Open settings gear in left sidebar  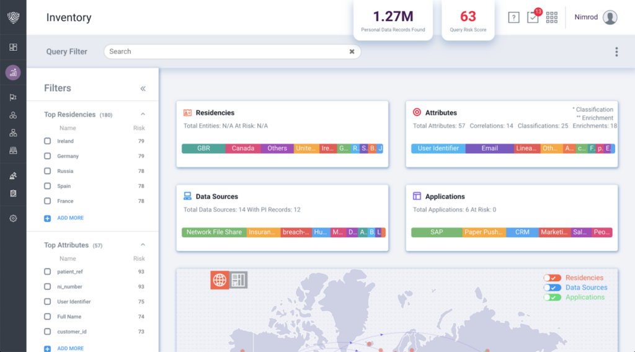pyautogui.click(x=13, y=218)
